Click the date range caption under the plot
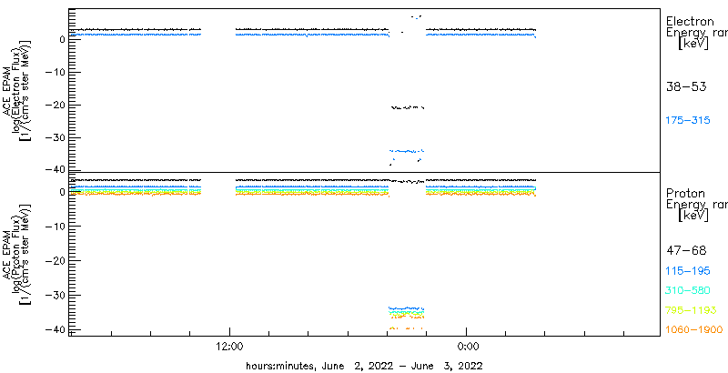The height and width of the screenshot is (373, 728). coord(365,365)
